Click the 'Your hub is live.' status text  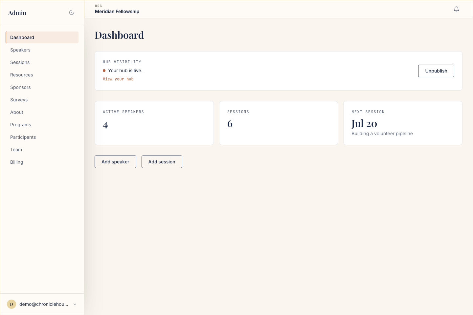point(125,71)
